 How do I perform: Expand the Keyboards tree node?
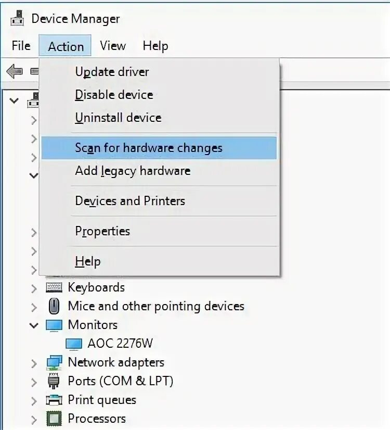click(34, 288)
